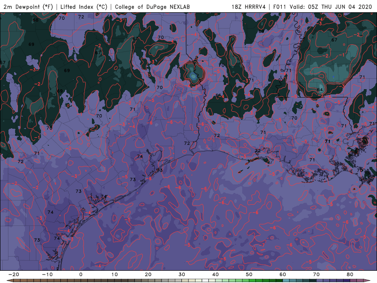This screenshot has width=377, height=283.
Task: Click the "20" colorbar scale label
Action: tap(148, 275)
